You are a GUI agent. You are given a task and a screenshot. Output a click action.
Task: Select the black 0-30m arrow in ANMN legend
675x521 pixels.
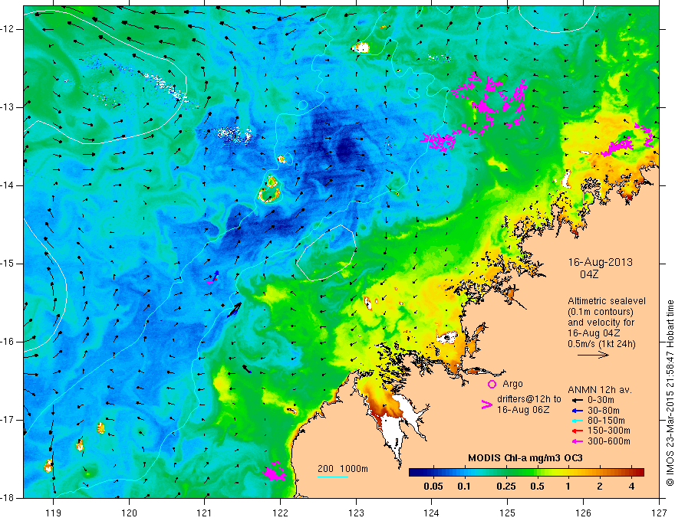(578, 400)
